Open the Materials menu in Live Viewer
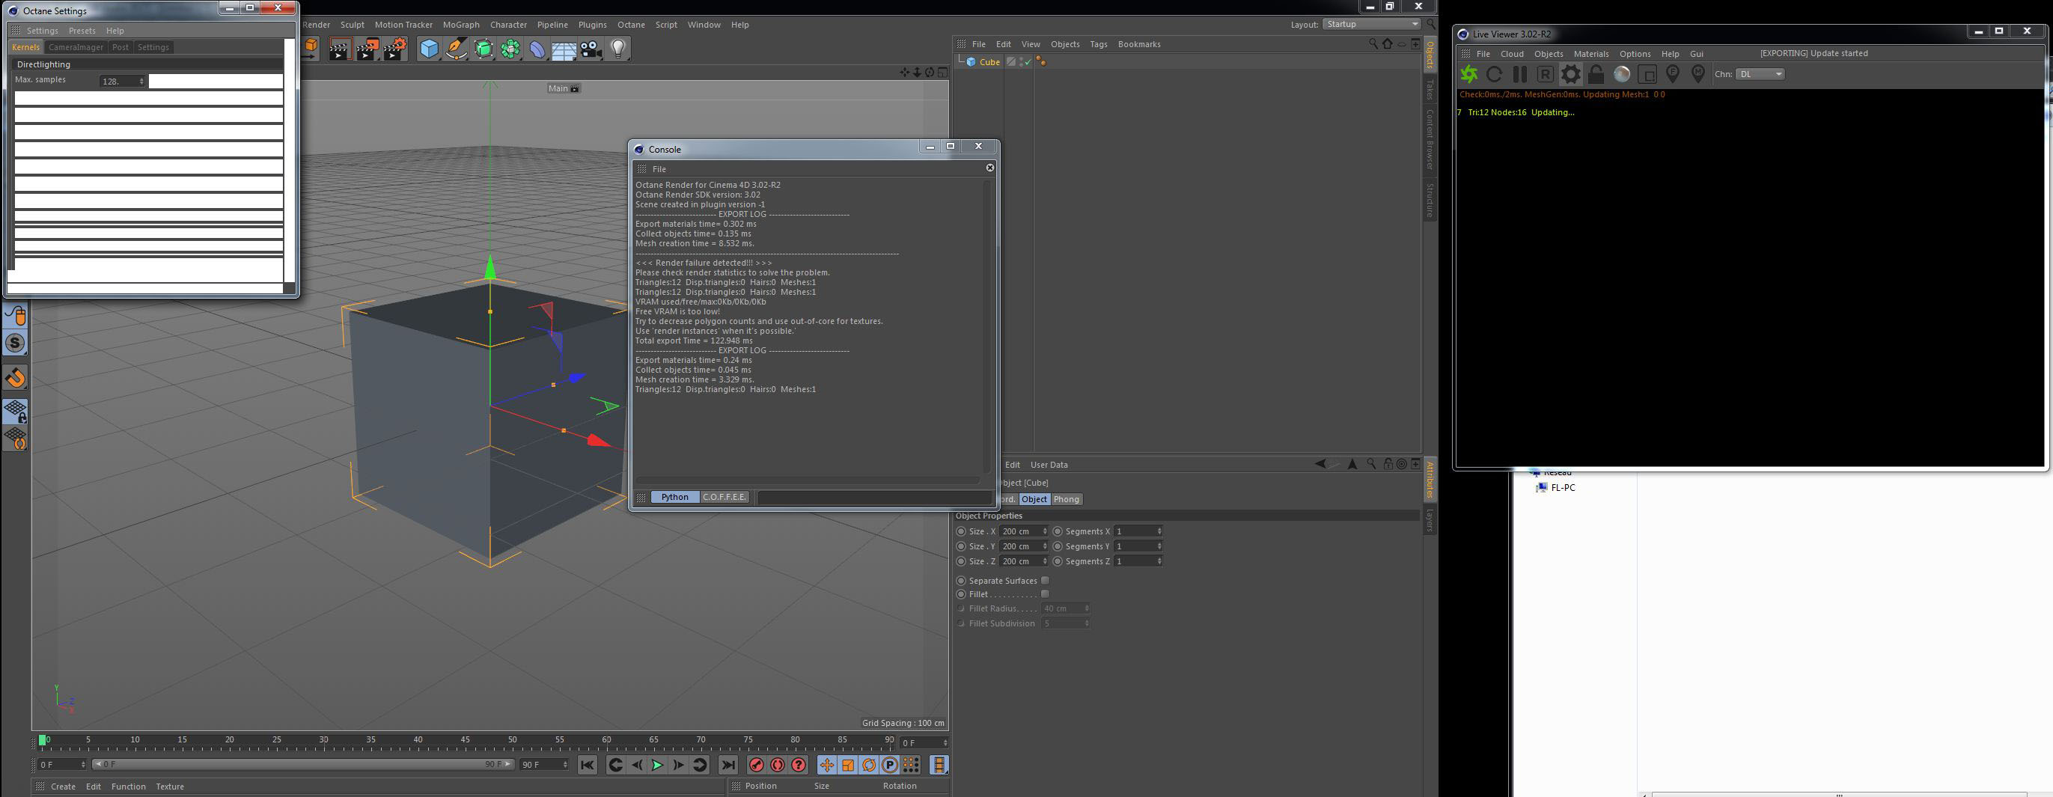The width and height of the screenshot is (2053, 797). 1590,54
